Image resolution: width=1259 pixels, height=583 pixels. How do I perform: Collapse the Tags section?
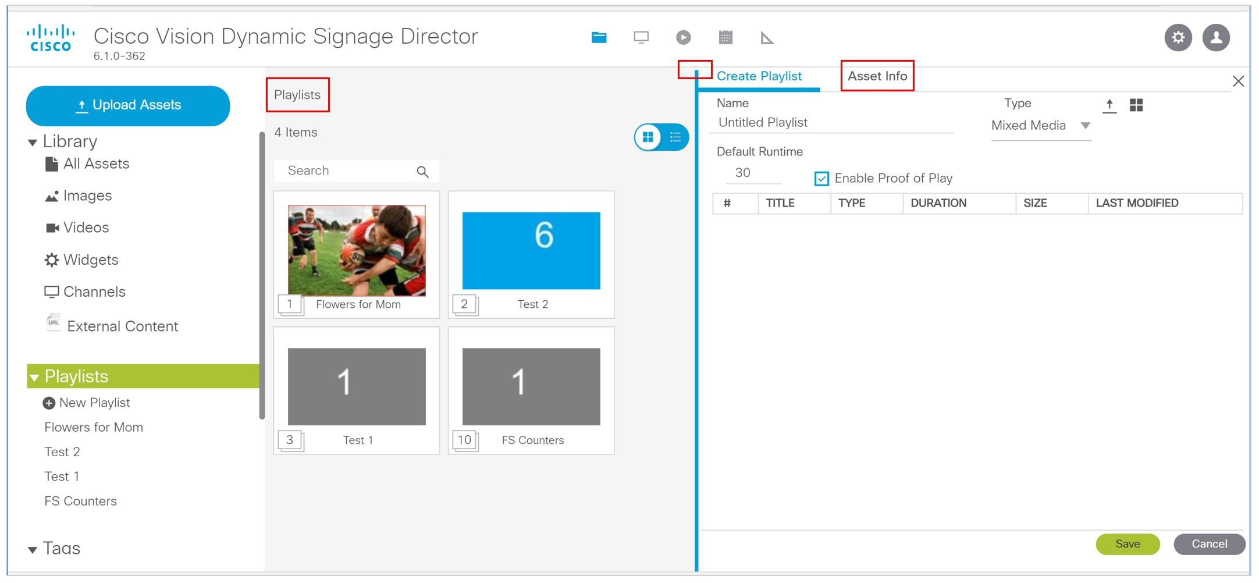coord(33,549)
